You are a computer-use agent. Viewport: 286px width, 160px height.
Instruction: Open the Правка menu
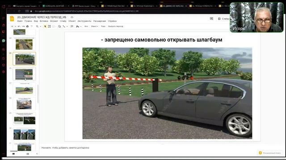point(28,21)
